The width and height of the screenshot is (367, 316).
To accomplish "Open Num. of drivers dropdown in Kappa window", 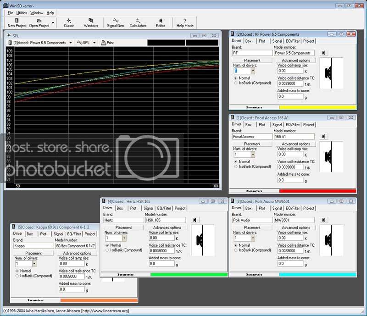I will click(x=34, y=264).
